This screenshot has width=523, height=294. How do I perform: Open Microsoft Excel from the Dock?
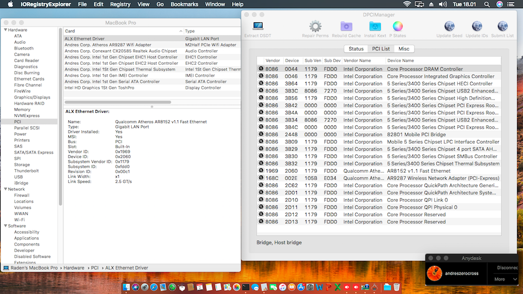coord(338,287)
